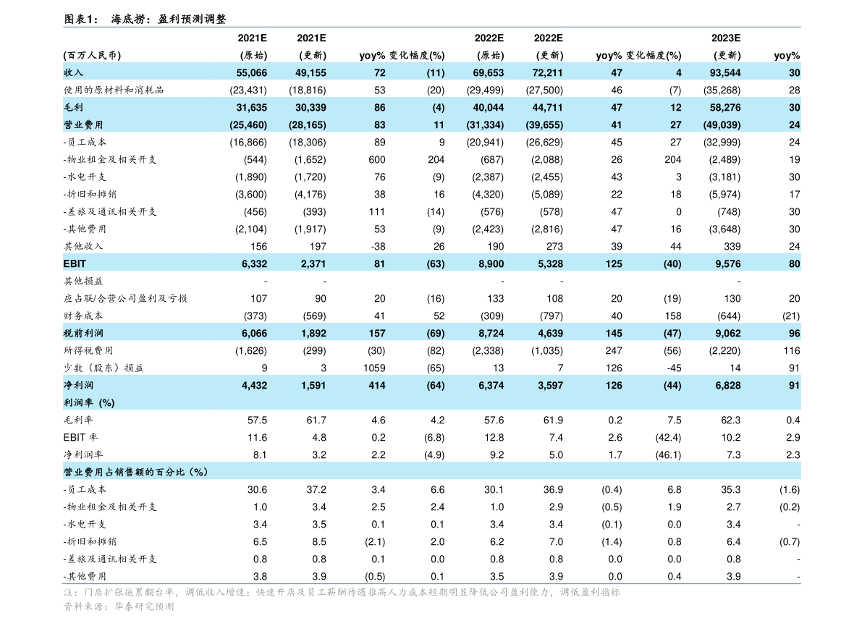Click the 9,576 EBIT 2023E value
Image resolution: width=862 pixels, height=626 pixels.
728,264
